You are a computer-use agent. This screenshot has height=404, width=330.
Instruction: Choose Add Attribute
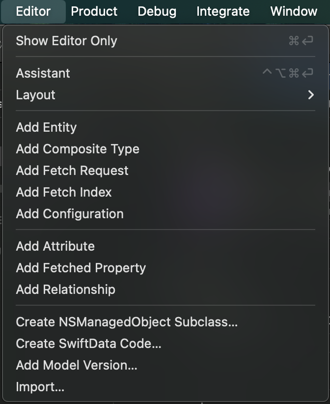point(165,246)
